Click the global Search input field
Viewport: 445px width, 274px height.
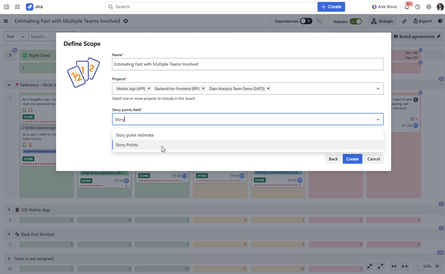coord(210,7)
